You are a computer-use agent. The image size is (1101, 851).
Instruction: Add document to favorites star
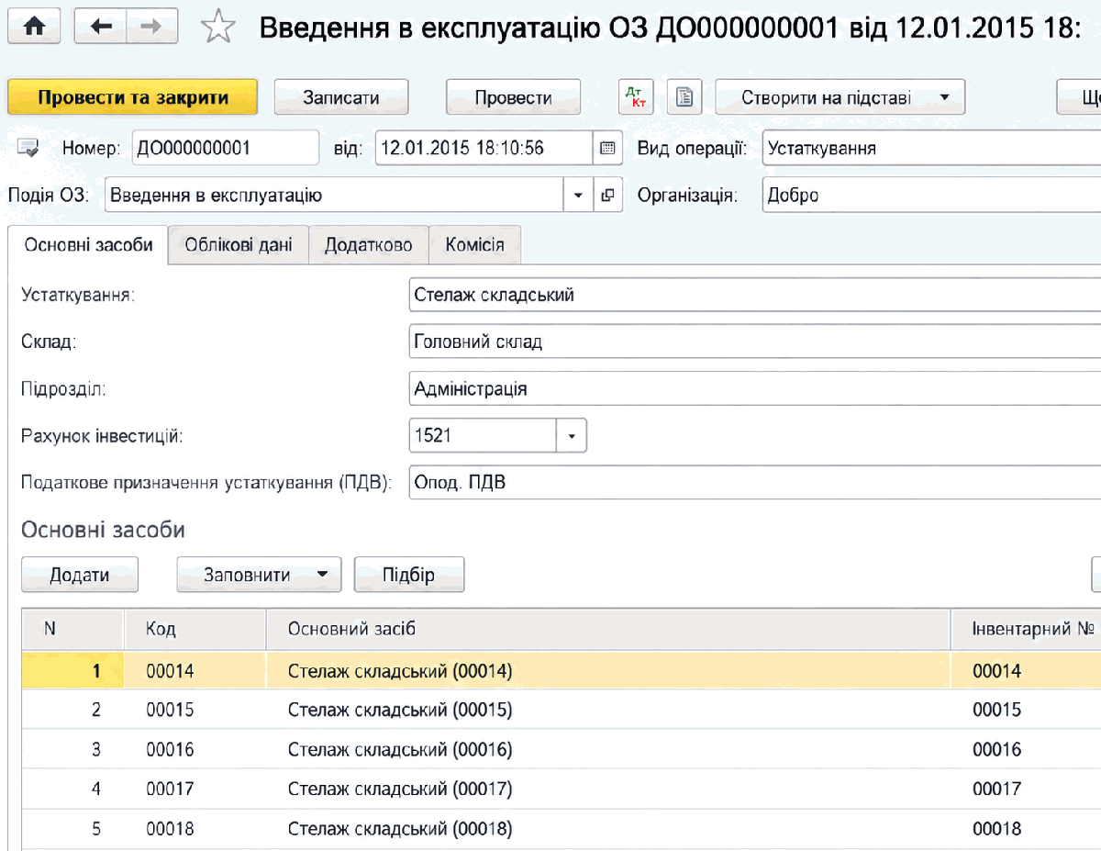[x=217, y=28]
